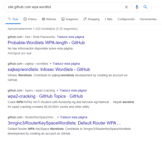
Task: Click the blue magnifying glass search button
Action: tap(145, 7)
